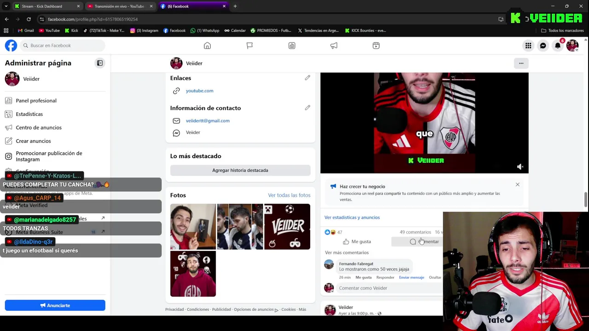The width and height of the screenshot is (589, 331).
Task: Close the Haz crecer tu negocio banner
Action: [518, 184]
